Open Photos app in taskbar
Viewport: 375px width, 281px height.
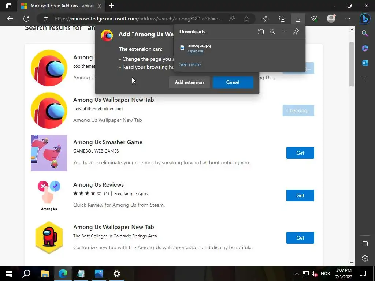[x=99, y=274]
